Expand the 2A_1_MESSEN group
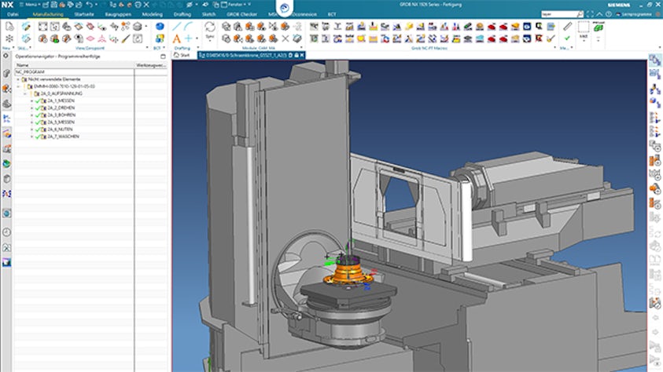The width and height of the screenshot is (663, 372). (31, 100)
